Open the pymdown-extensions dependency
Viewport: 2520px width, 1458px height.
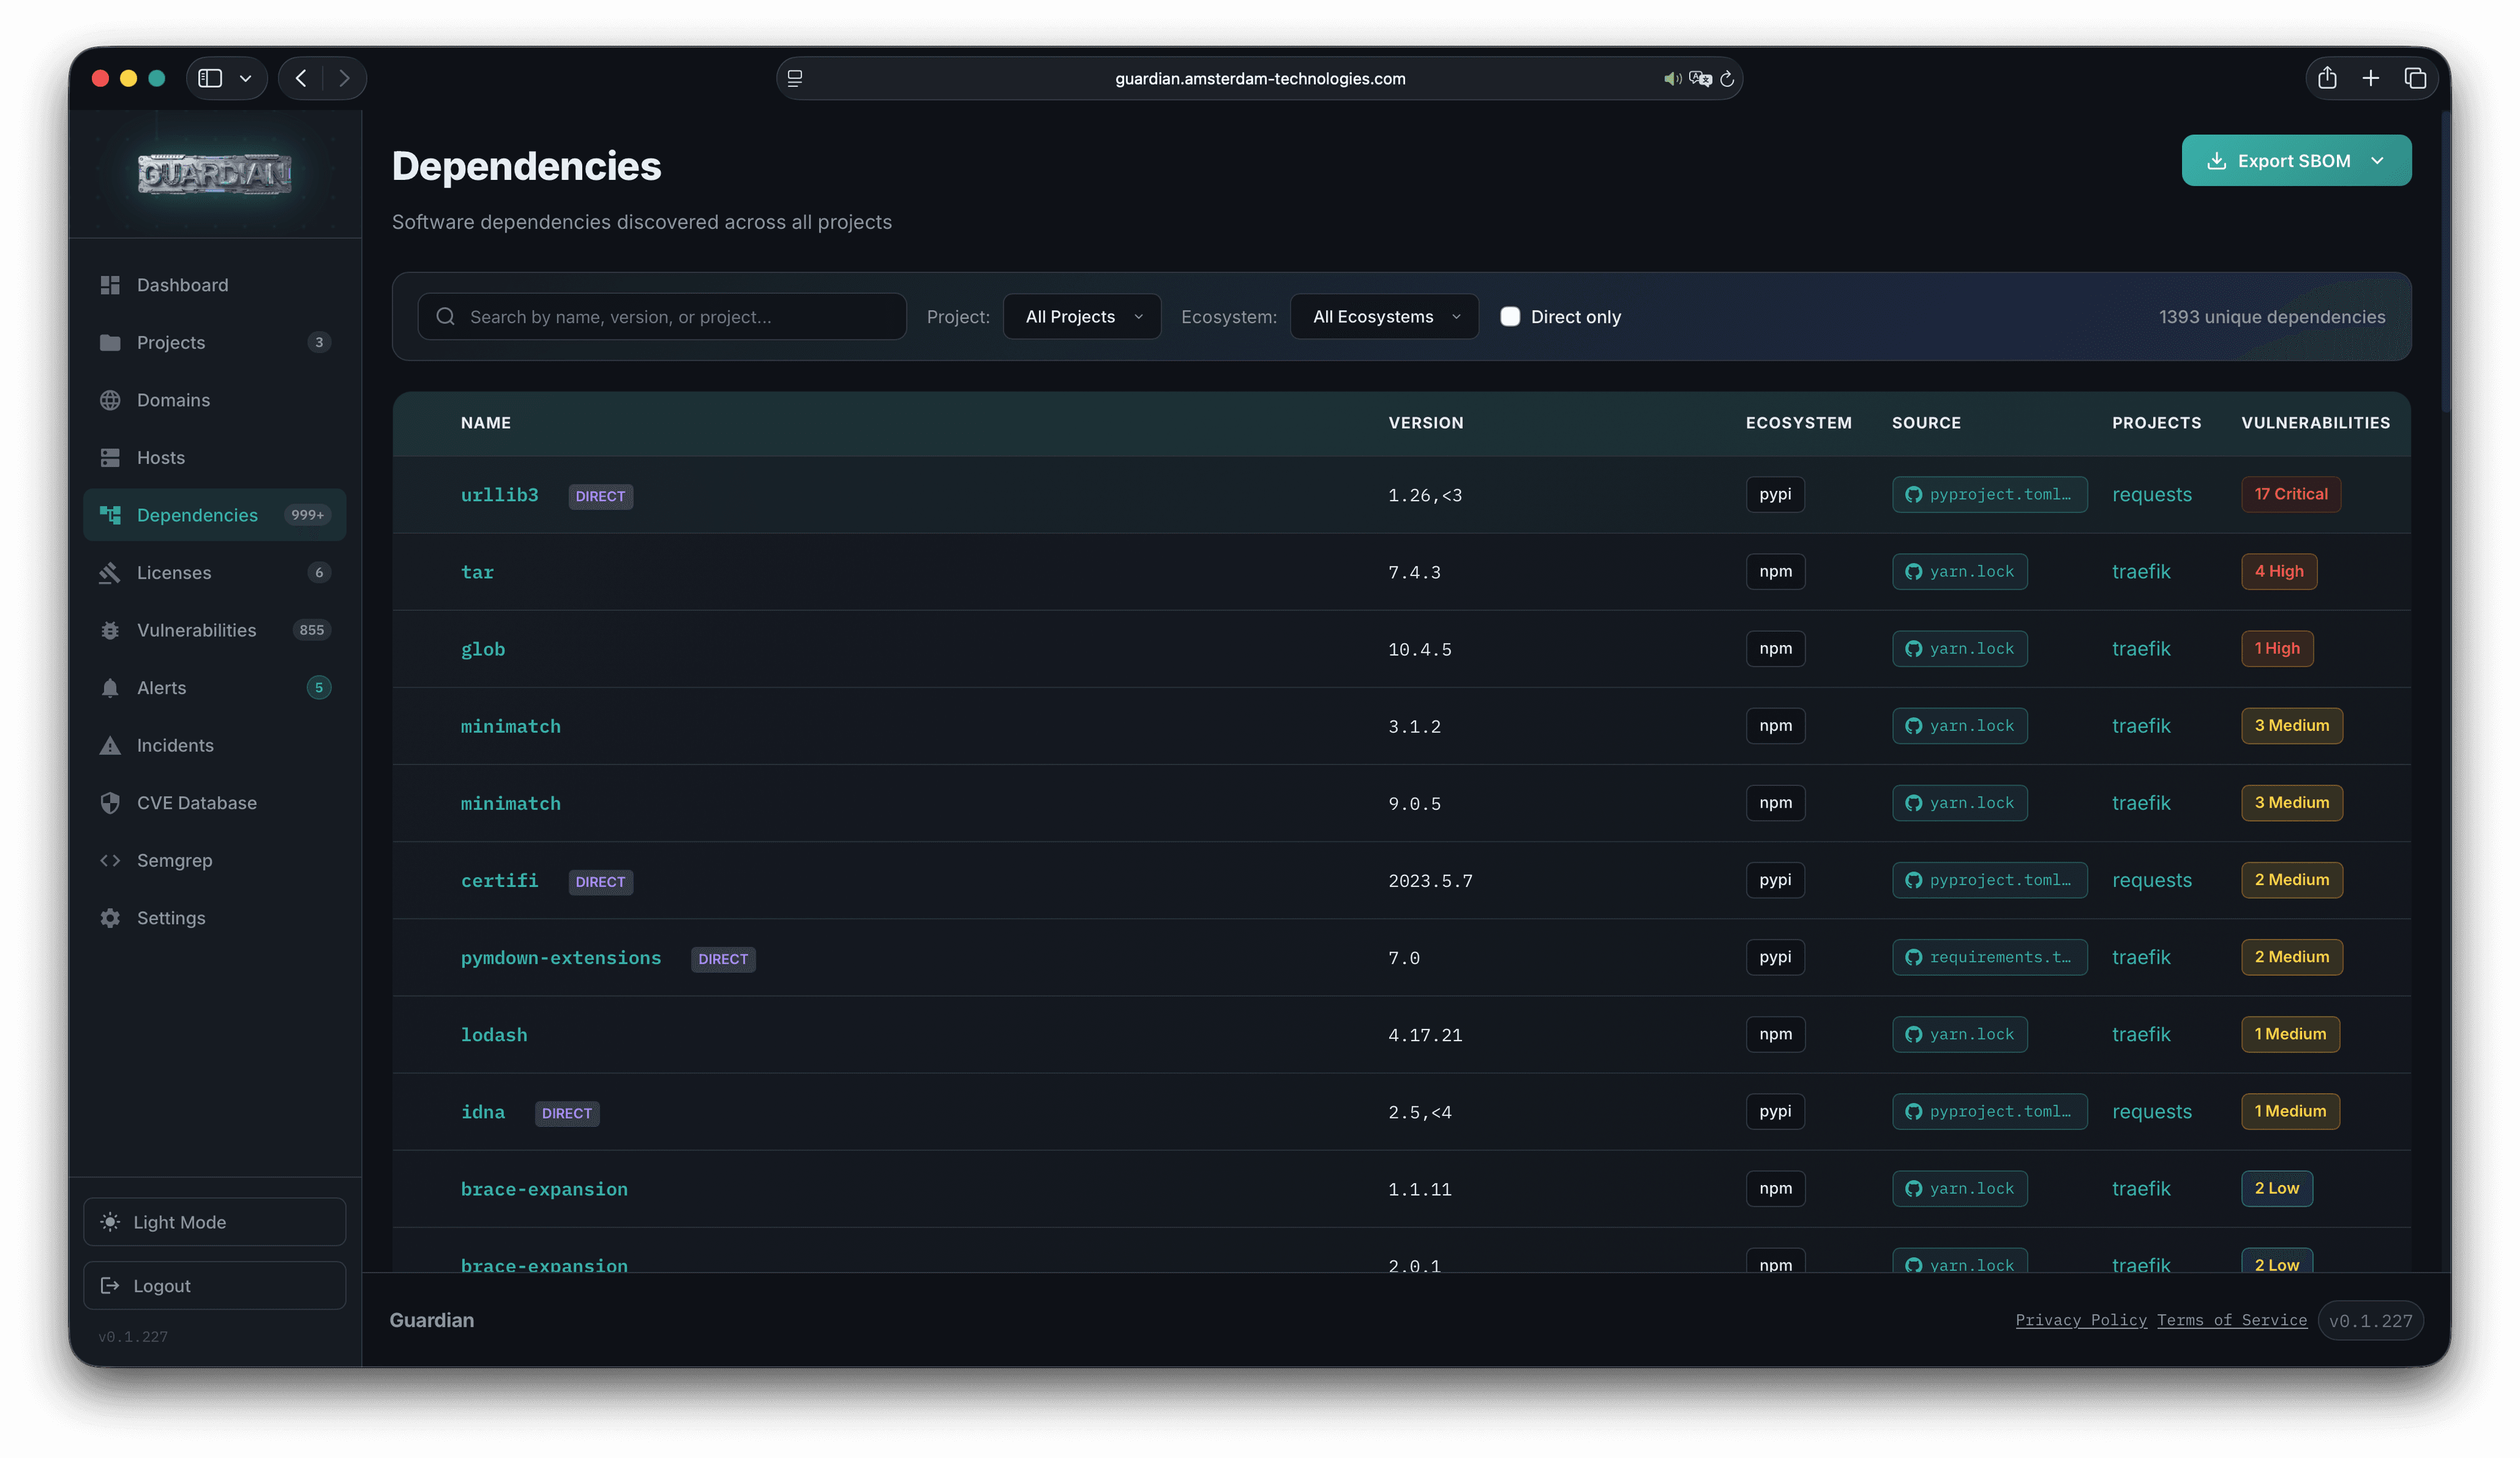(560, 958)
